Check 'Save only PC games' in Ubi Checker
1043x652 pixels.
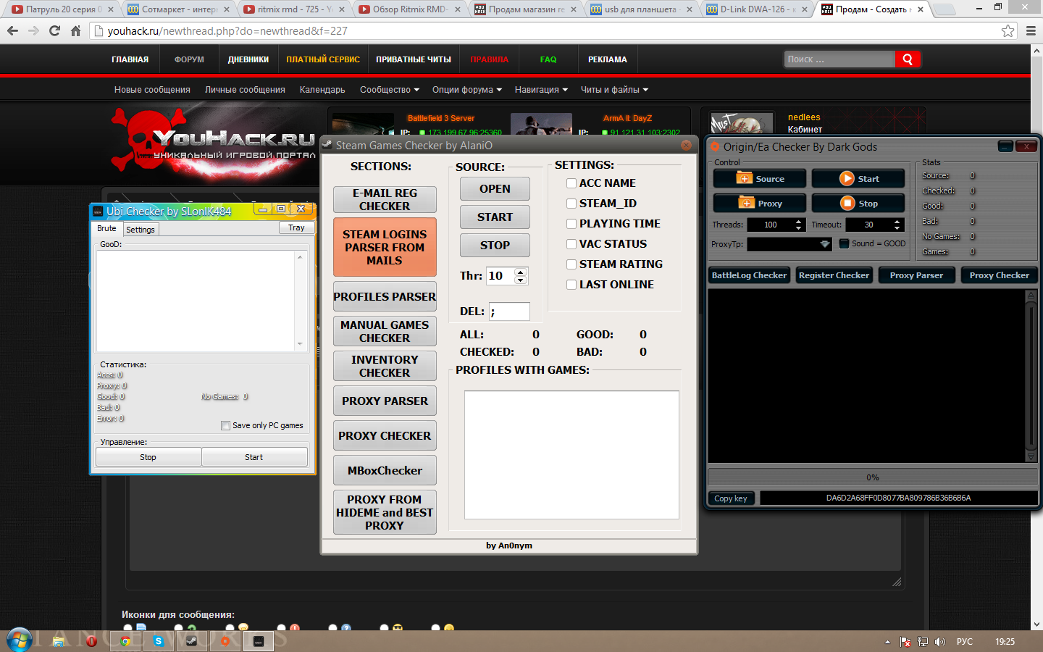pyautogui.click(x=225, y=426)
